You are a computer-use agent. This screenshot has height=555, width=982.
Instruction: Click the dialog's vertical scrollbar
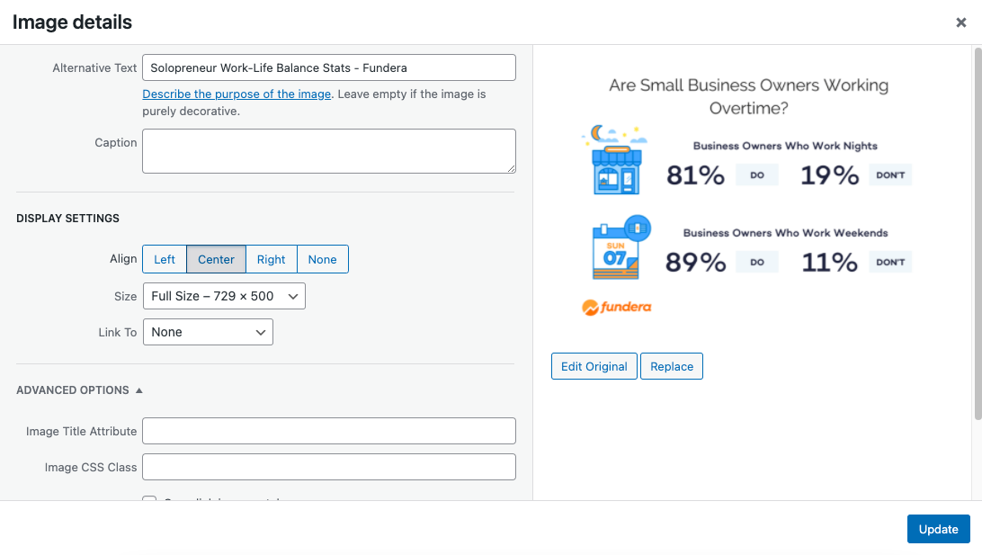(x=978, y=234)
